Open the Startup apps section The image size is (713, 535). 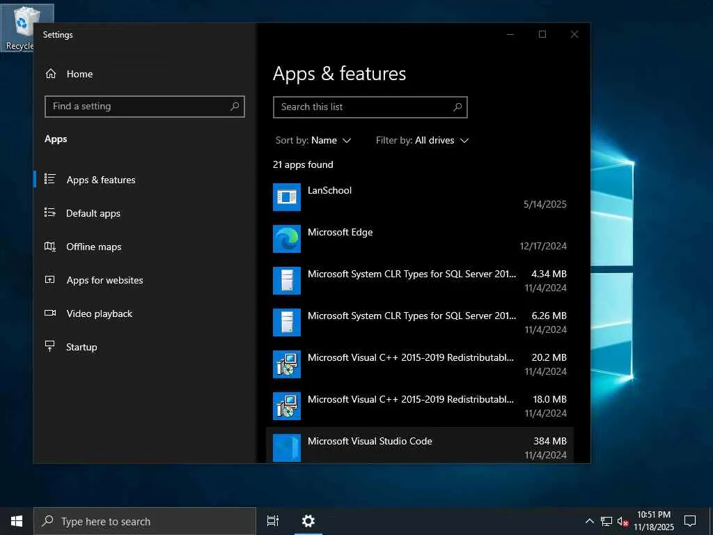pyautogui.click(x=81, y=347)
